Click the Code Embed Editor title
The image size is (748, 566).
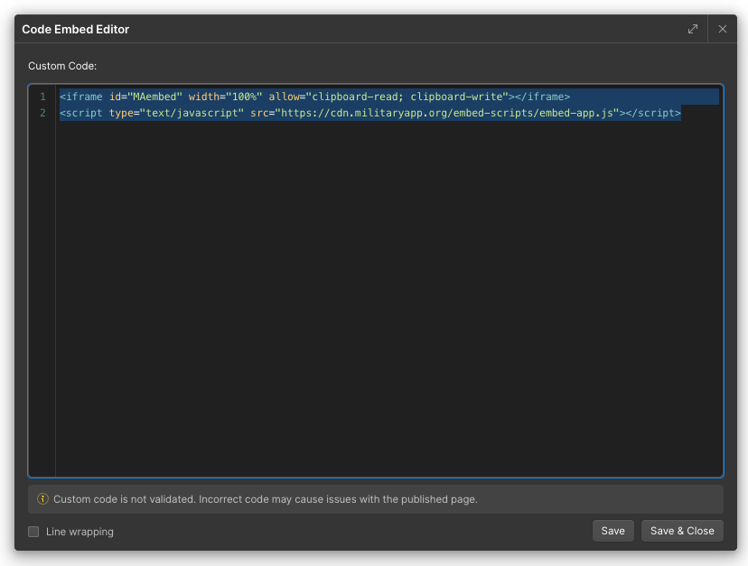click(75, 29)
